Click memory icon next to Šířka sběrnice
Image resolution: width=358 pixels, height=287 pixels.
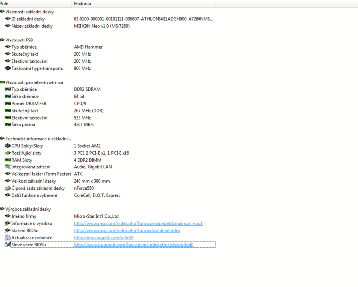8,96
